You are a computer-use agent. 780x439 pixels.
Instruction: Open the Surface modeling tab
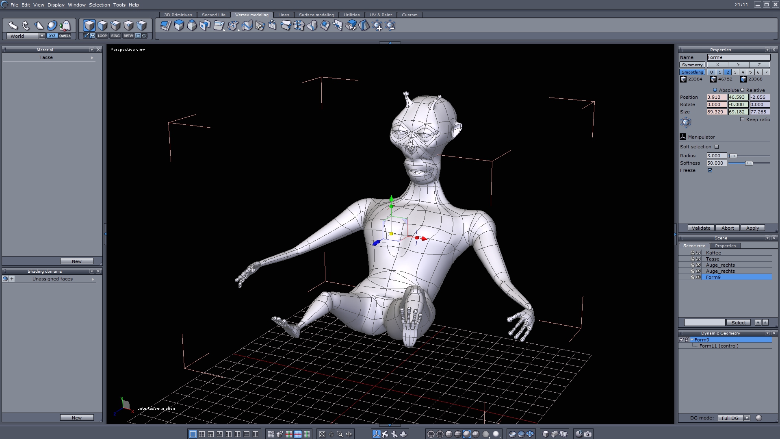pos(316,15)
